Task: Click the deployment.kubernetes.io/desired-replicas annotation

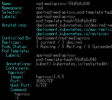Action: coord(74,25)
